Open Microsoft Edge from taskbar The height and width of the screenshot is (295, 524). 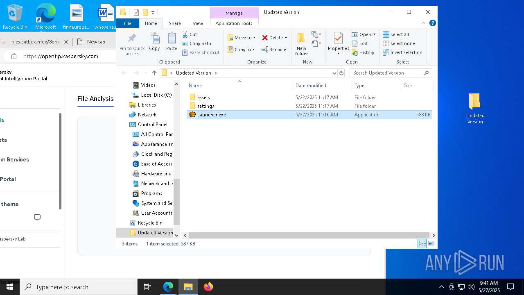tap(168, 287)
